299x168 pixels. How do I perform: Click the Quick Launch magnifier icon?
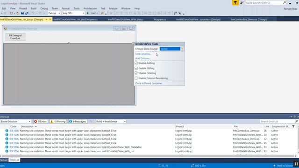285,3
